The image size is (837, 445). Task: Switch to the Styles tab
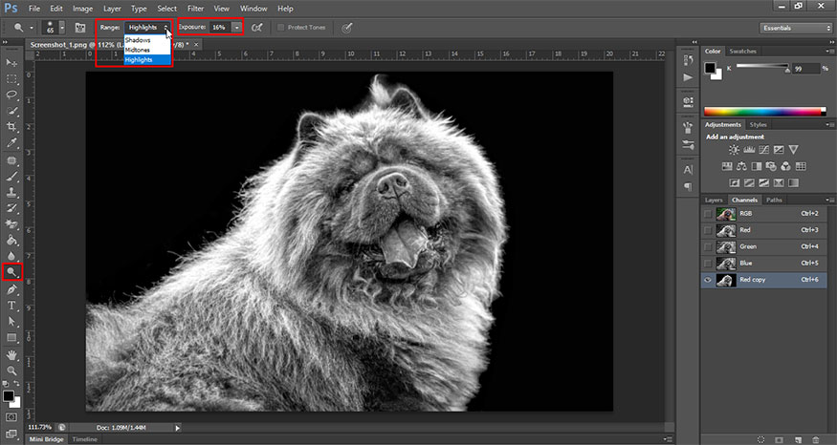click(758, 125)
